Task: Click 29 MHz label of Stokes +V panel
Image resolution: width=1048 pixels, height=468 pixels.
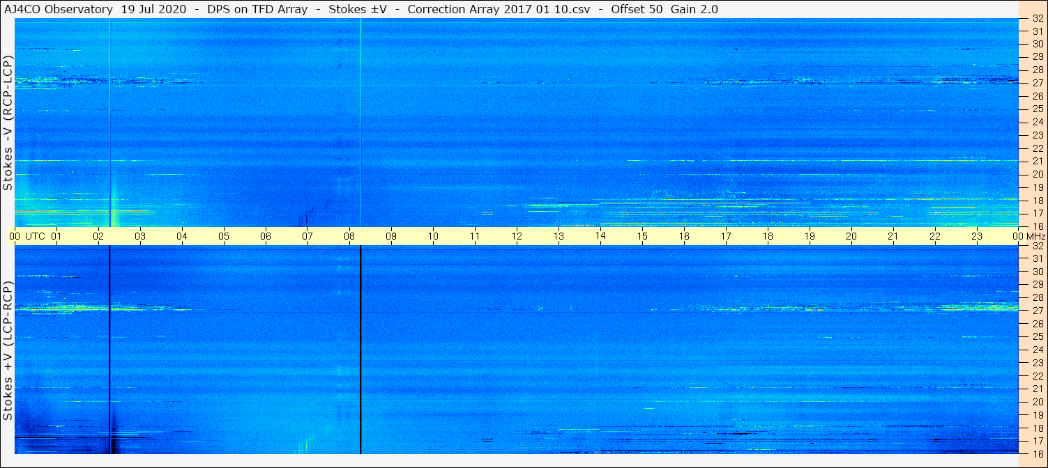Action: tap(1037, 285)
